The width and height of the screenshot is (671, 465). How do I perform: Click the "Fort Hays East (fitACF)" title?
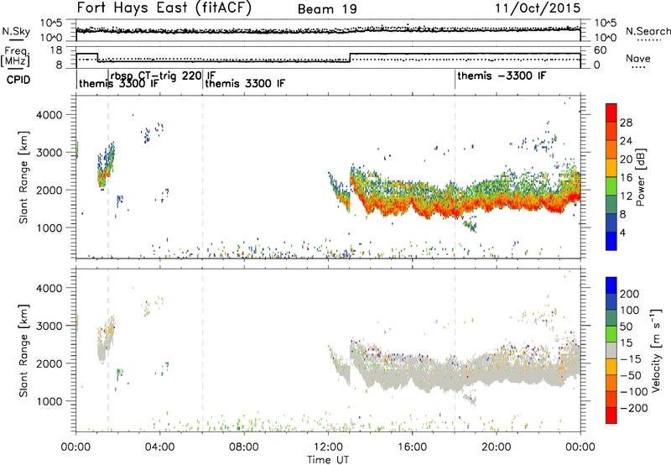[x=164, y=8]
